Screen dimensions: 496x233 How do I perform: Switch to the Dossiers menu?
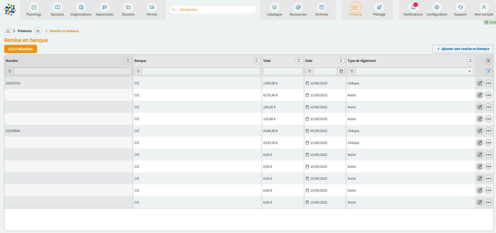pyautogui.click(x=128, y=10)
